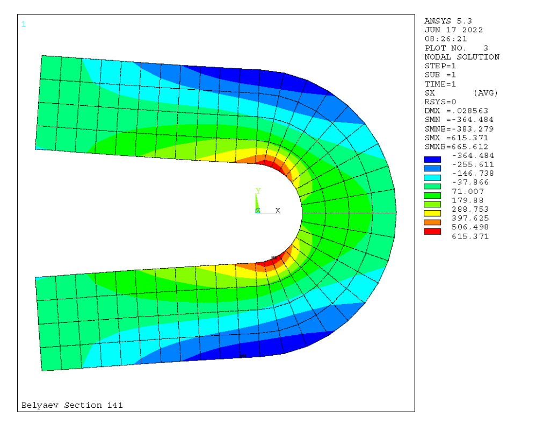Click the MX maximum stress marker
This screenshot has width=550, height=425.
(274, 258)
